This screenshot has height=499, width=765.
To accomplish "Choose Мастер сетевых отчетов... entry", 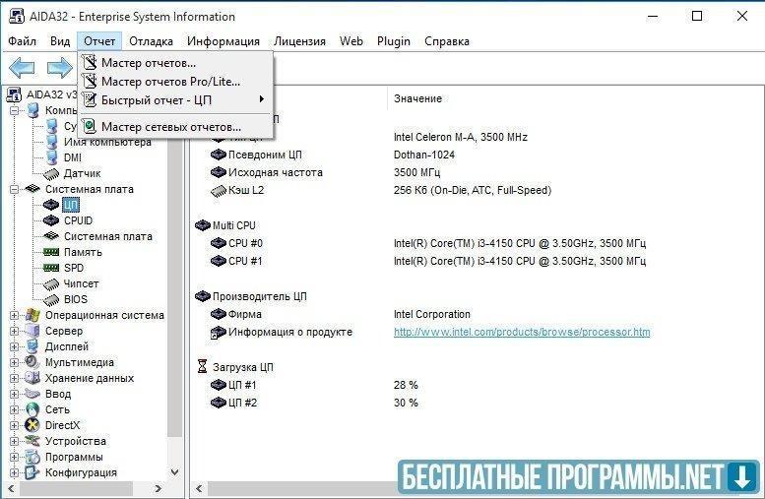I will point(175,127).
